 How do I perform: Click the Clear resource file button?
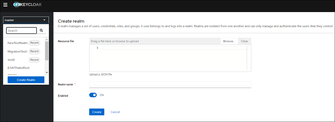(244, 41)
